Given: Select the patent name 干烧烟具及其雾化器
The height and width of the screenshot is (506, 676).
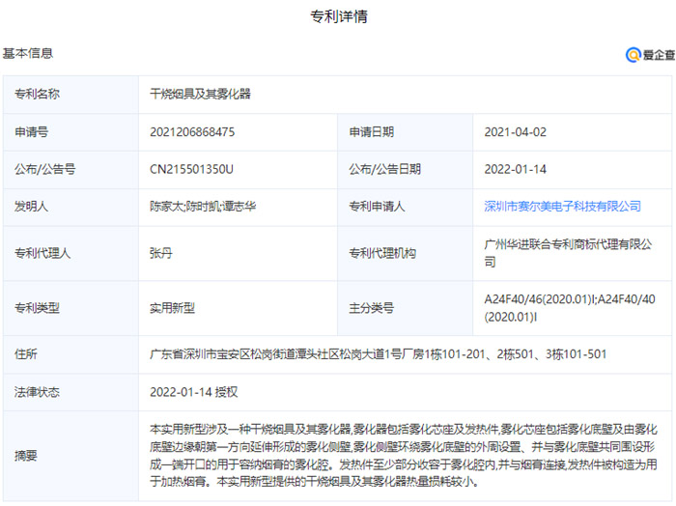Looking at the screenshot, I should coord(200,95).
